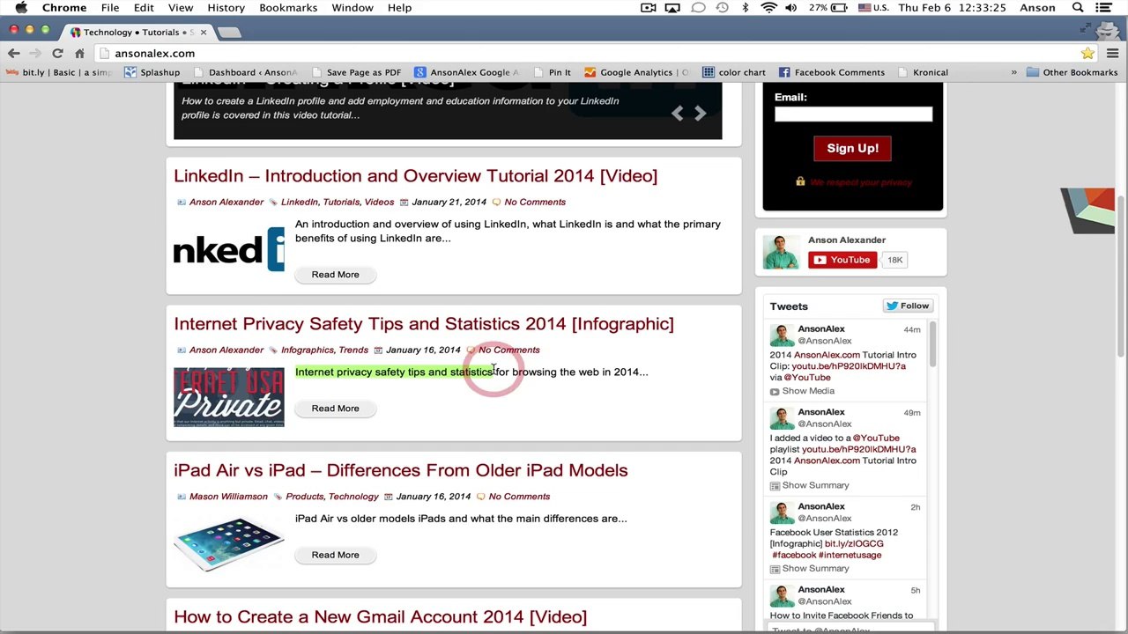Show the previous slide with the left arrow
The width and height of the screenshot is (1128, 634).
[677, 114]
